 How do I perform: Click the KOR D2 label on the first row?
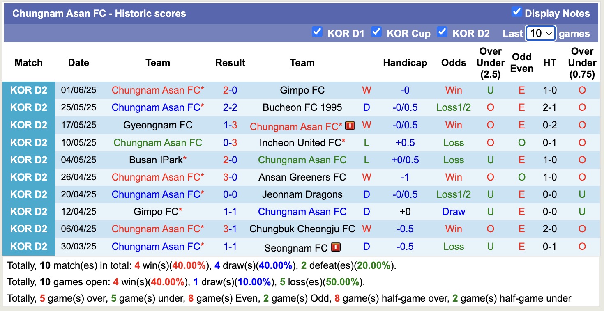tap(29, 90)
